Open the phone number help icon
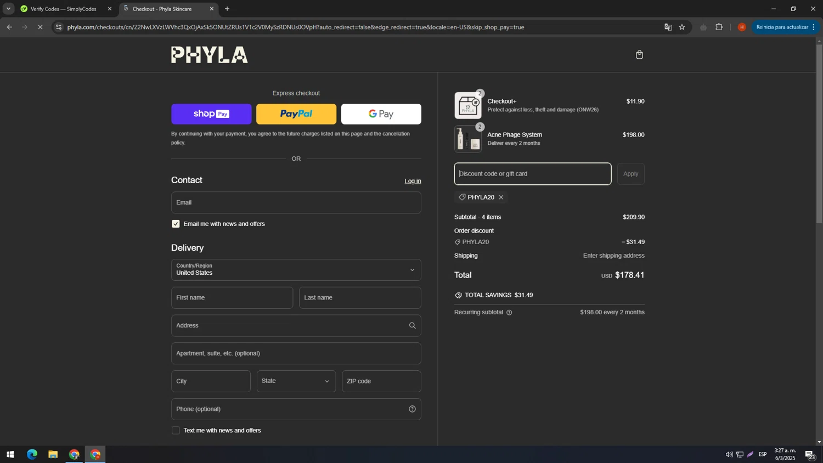Screen dimensions: 823x463 tap(412, 409)
